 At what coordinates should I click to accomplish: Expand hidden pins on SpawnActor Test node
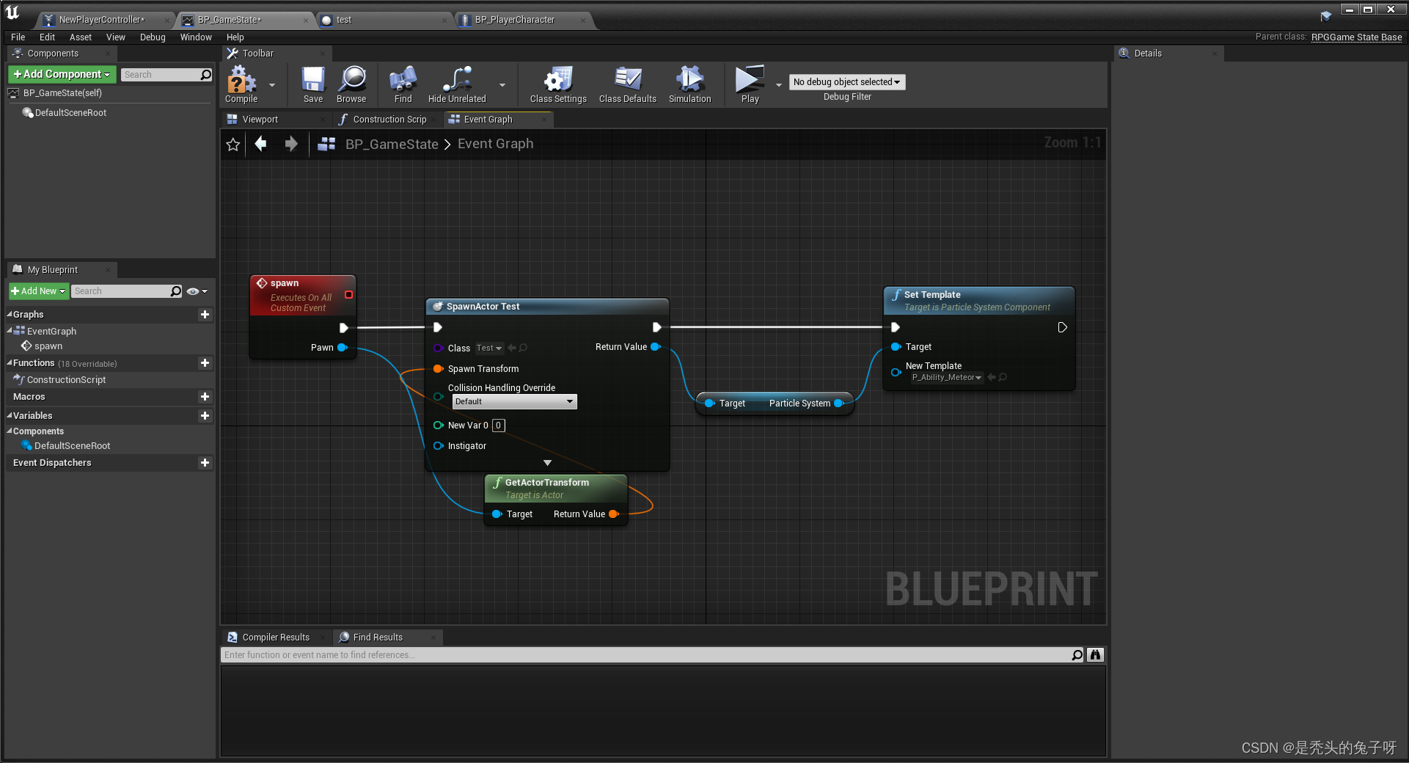tap(546, 462)
